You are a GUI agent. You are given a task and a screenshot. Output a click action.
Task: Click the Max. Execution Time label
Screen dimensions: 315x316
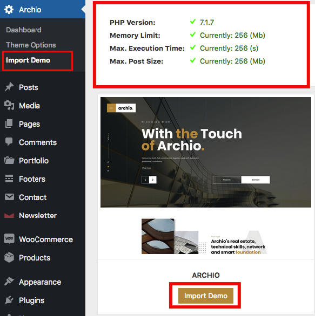147,48
